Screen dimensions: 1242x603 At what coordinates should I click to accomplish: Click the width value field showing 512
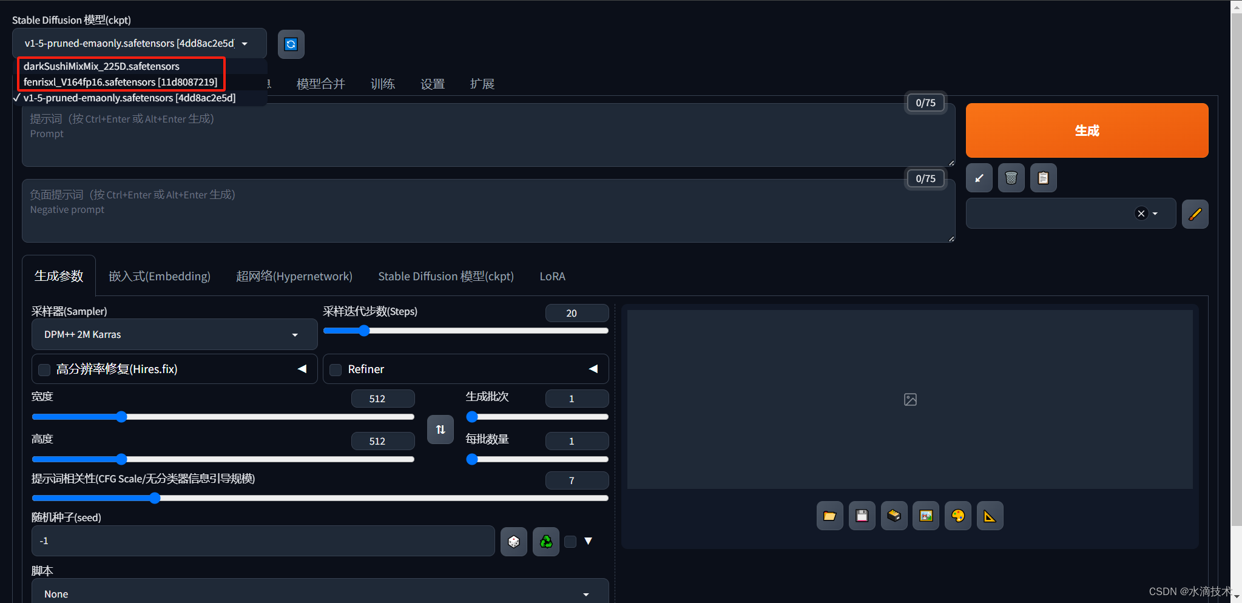coord(383,399)
